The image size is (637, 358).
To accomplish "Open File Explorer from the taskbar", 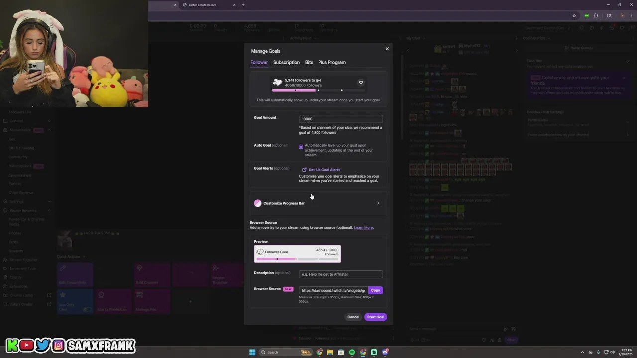I will coord(330,352).
